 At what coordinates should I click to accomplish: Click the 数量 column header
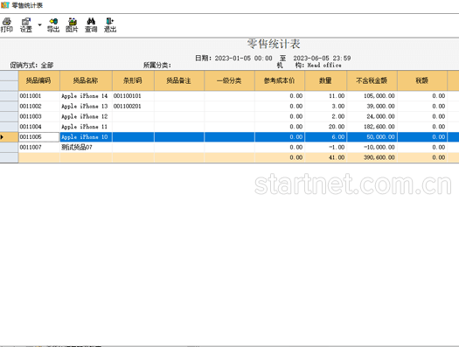pyautogui.click(x=326, y=80)
